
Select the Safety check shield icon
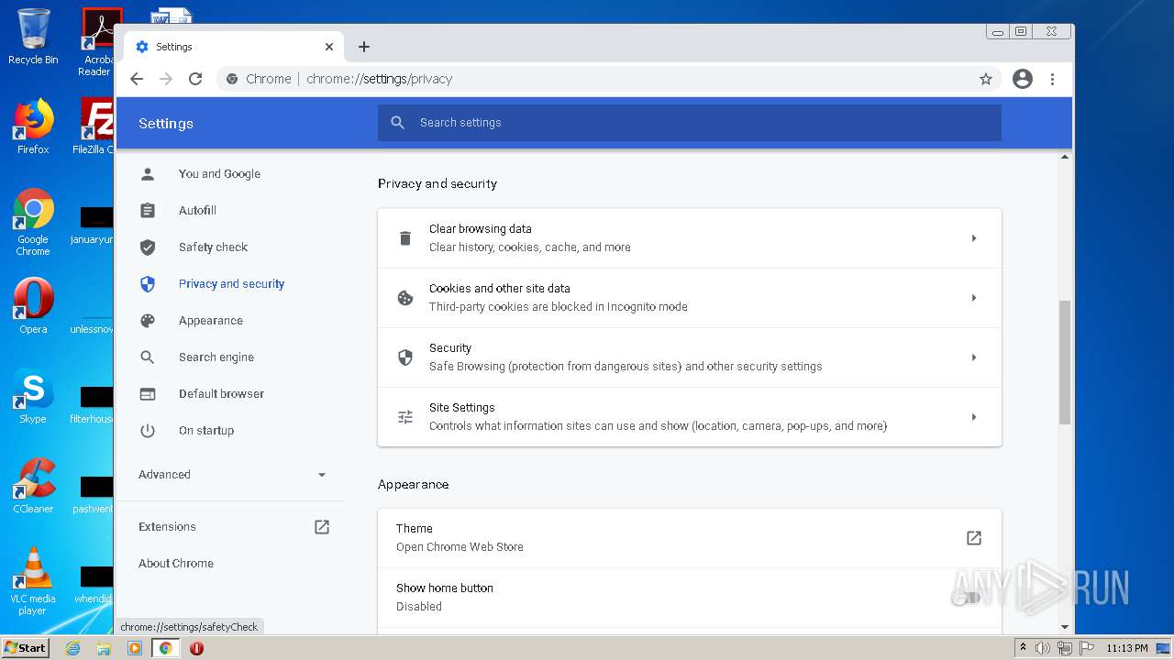(x=148, y=247)
